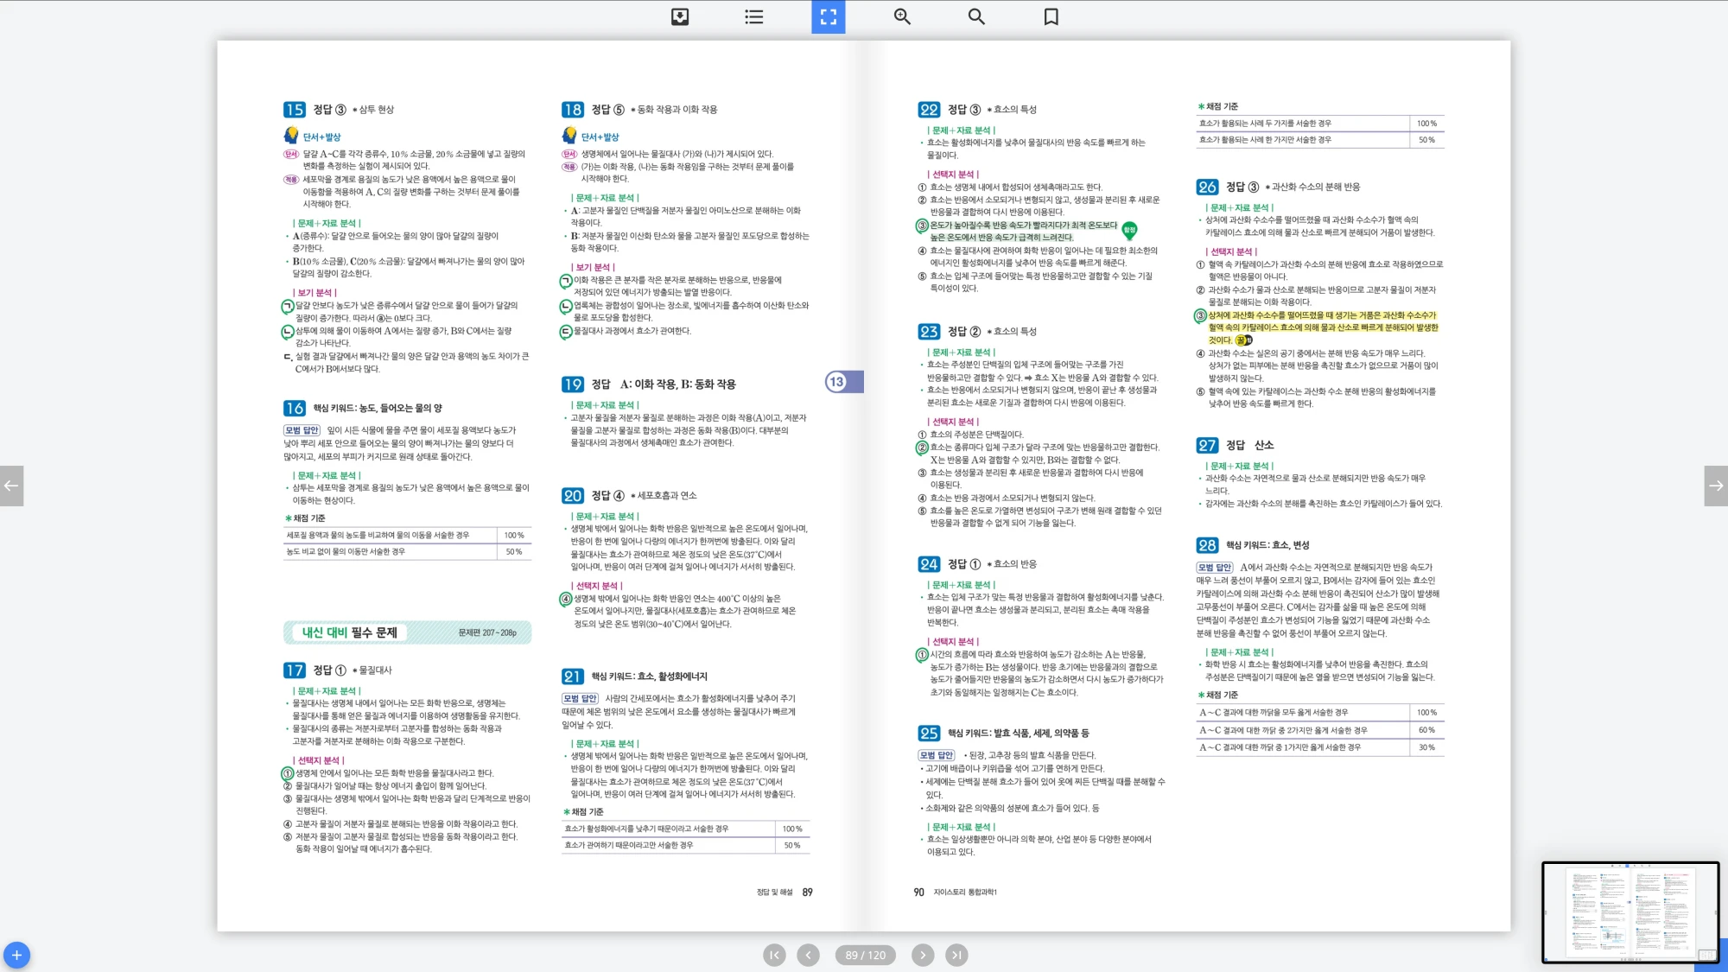
Task: Jump to the last page button
Action: 956,955
